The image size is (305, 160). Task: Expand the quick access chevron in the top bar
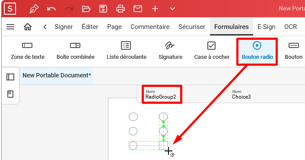coord(172,9)
